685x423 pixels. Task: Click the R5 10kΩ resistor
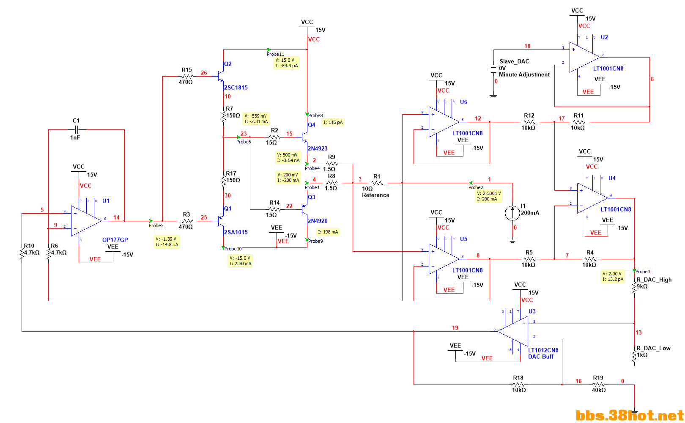(x=529, y=259)
